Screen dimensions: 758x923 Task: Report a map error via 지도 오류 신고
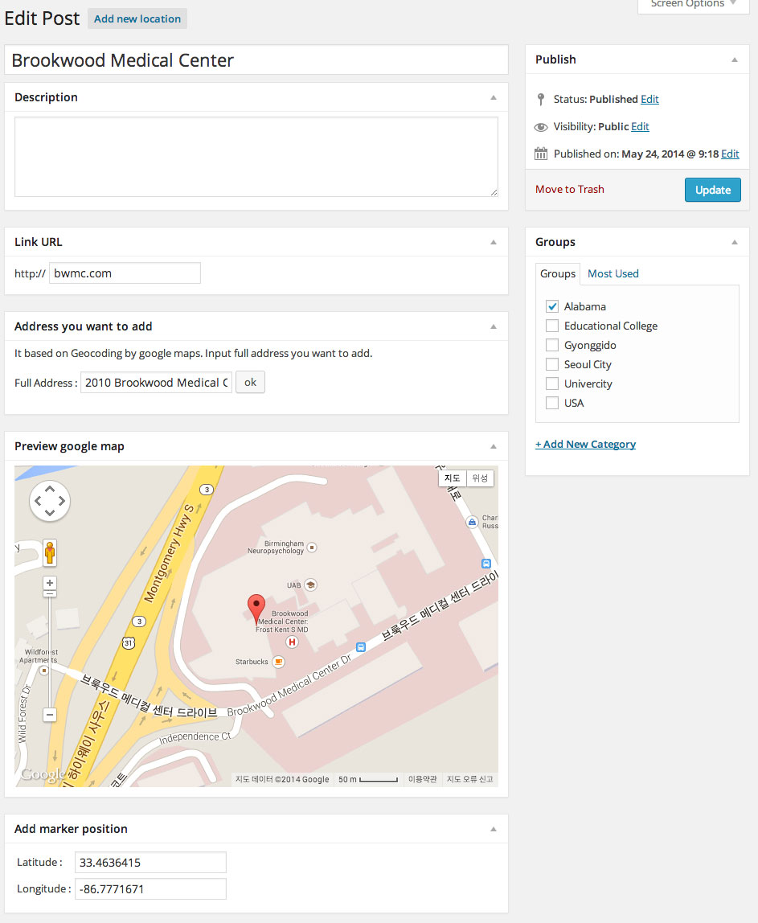(x=469, y=779)
